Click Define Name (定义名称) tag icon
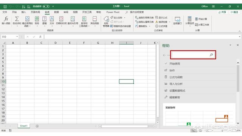The height and width of the screenshot is (136, 242). point(112,17)
